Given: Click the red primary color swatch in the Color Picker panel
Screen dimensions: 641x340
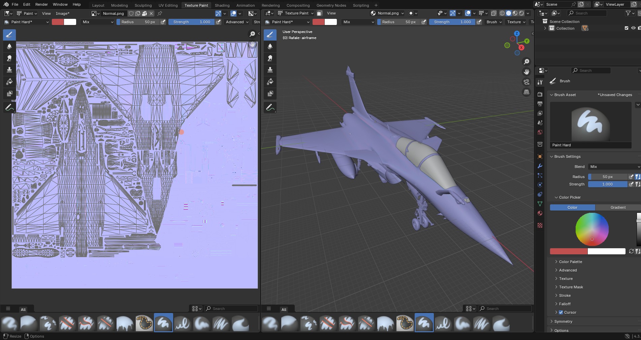Looking at the screenshot, I should 569,251.
